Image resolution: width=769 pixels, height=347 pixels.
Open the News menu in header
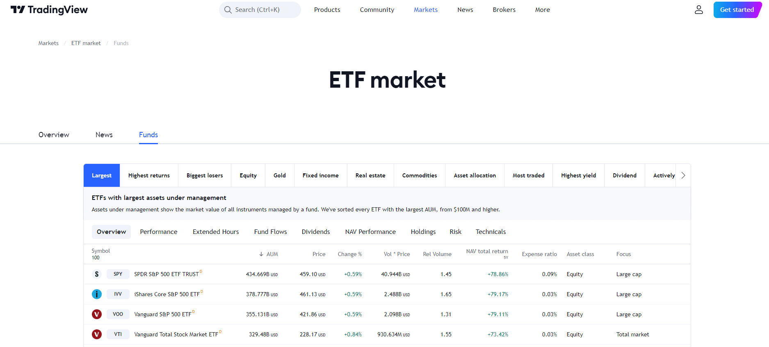click(x=465, y=9)
